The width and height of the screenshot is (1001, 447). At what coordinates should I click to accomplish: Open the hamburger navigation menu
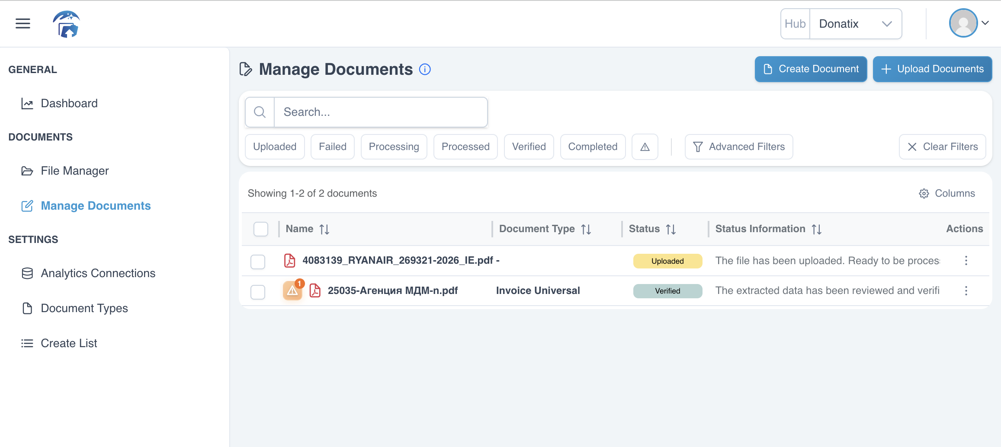(x=22, y=23)
